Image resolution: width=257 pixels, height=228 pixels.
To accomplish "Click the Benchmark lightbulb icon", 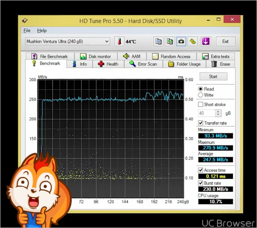I will point(34,63).
